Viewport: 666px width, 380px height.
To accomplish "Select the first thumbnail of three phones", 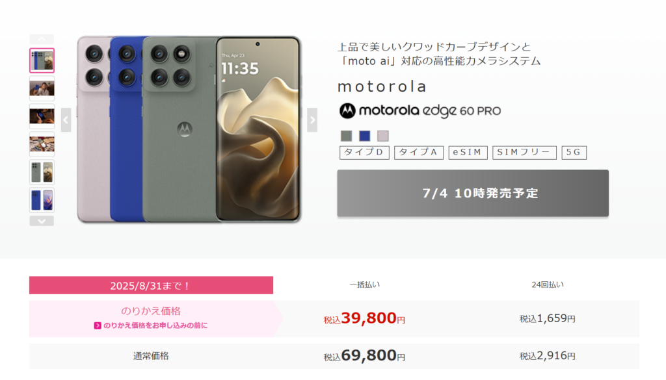I will [x=42, y=60].
